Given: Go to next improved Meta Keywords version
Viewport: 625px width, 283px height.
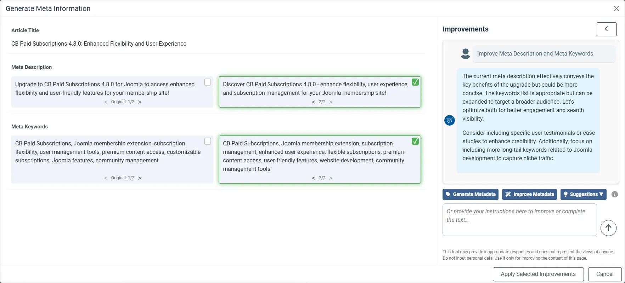Looking at the screenshot, I should 331,178.
